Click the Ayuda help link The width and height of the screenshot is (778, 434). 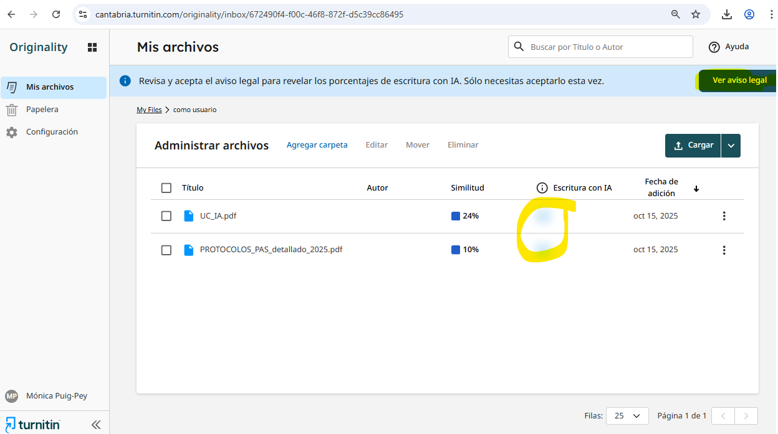(x=729, y=47)
